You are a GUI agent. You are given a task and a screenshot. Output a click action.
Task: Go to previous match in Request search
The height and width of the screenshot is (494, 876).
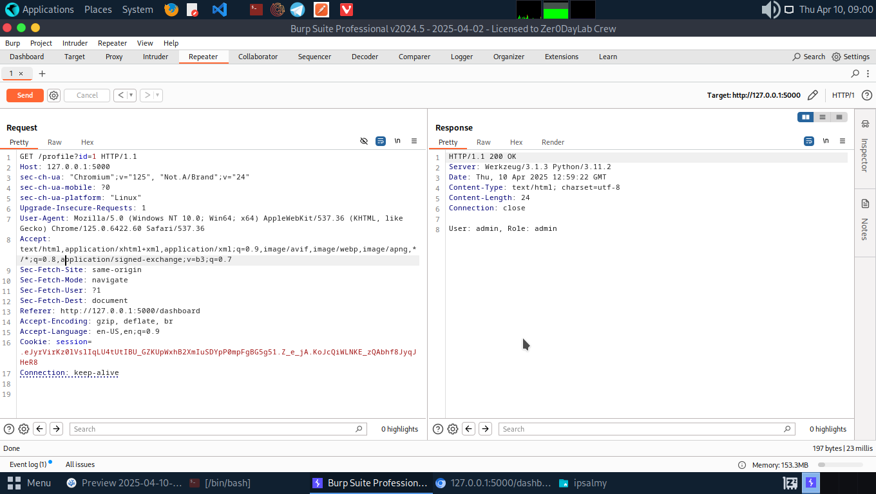[40, 429]
